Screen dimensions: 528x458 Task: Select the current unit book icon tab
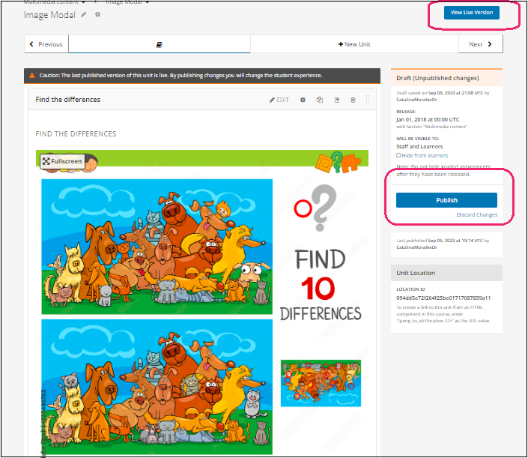[159, 44]
